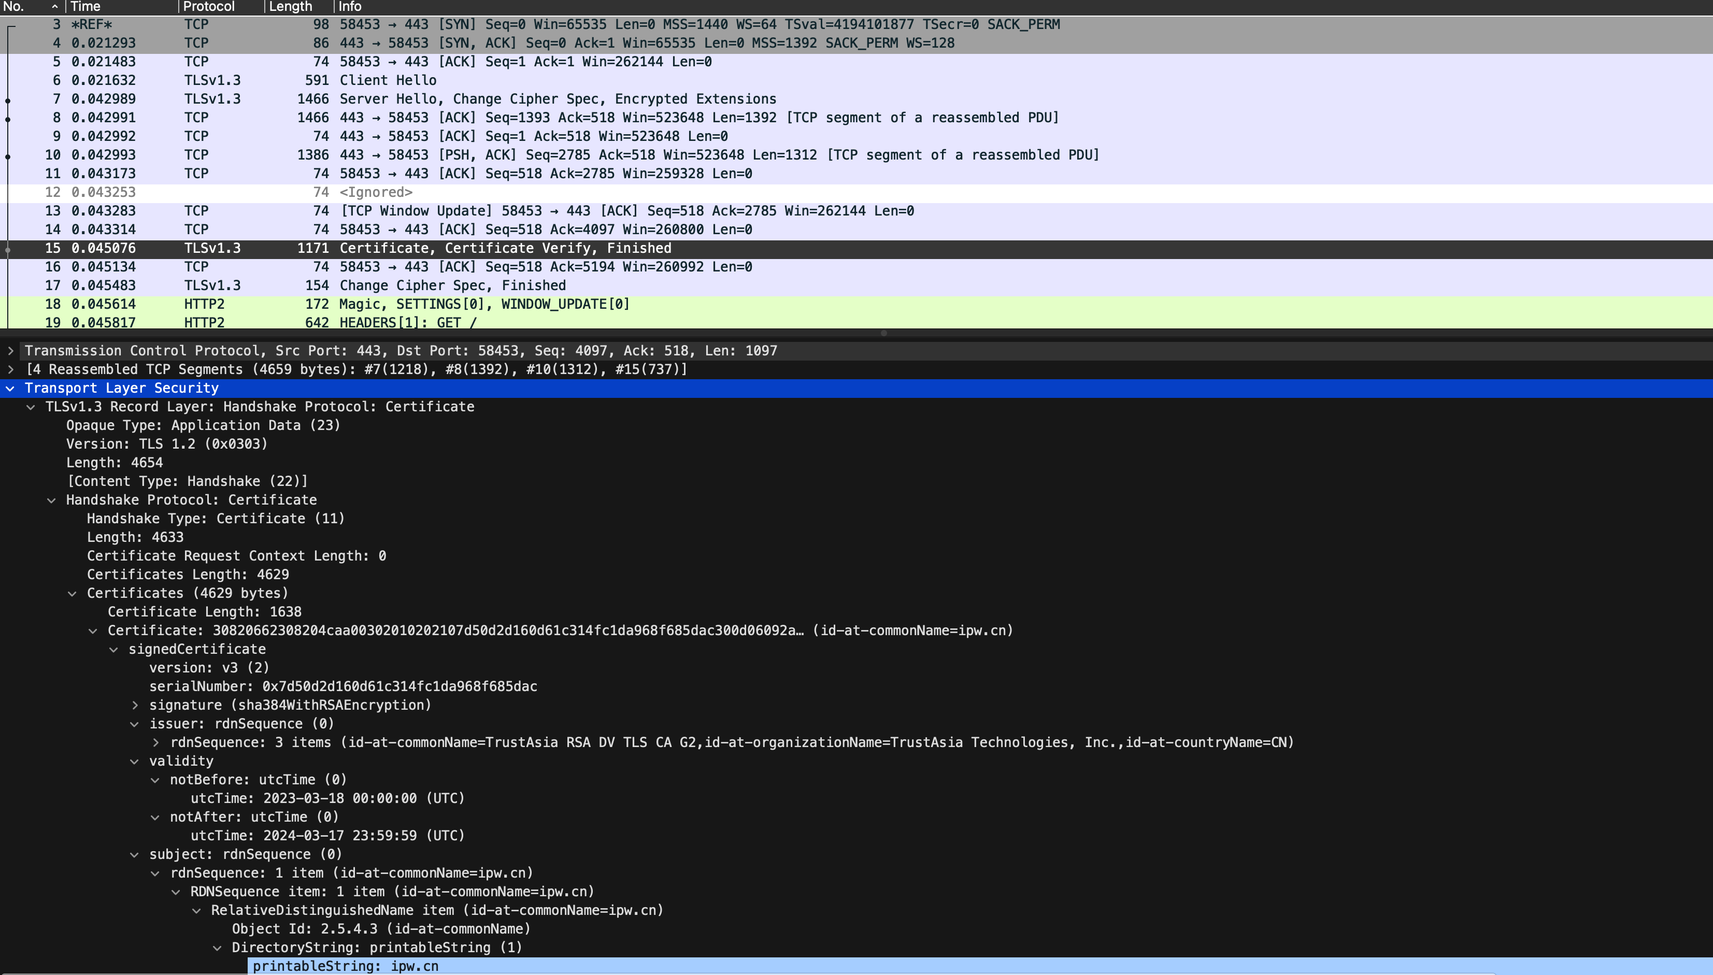The image size is (1713, 975).
Task: Select the ignored packet 12 row
Action: pos(856,192)
